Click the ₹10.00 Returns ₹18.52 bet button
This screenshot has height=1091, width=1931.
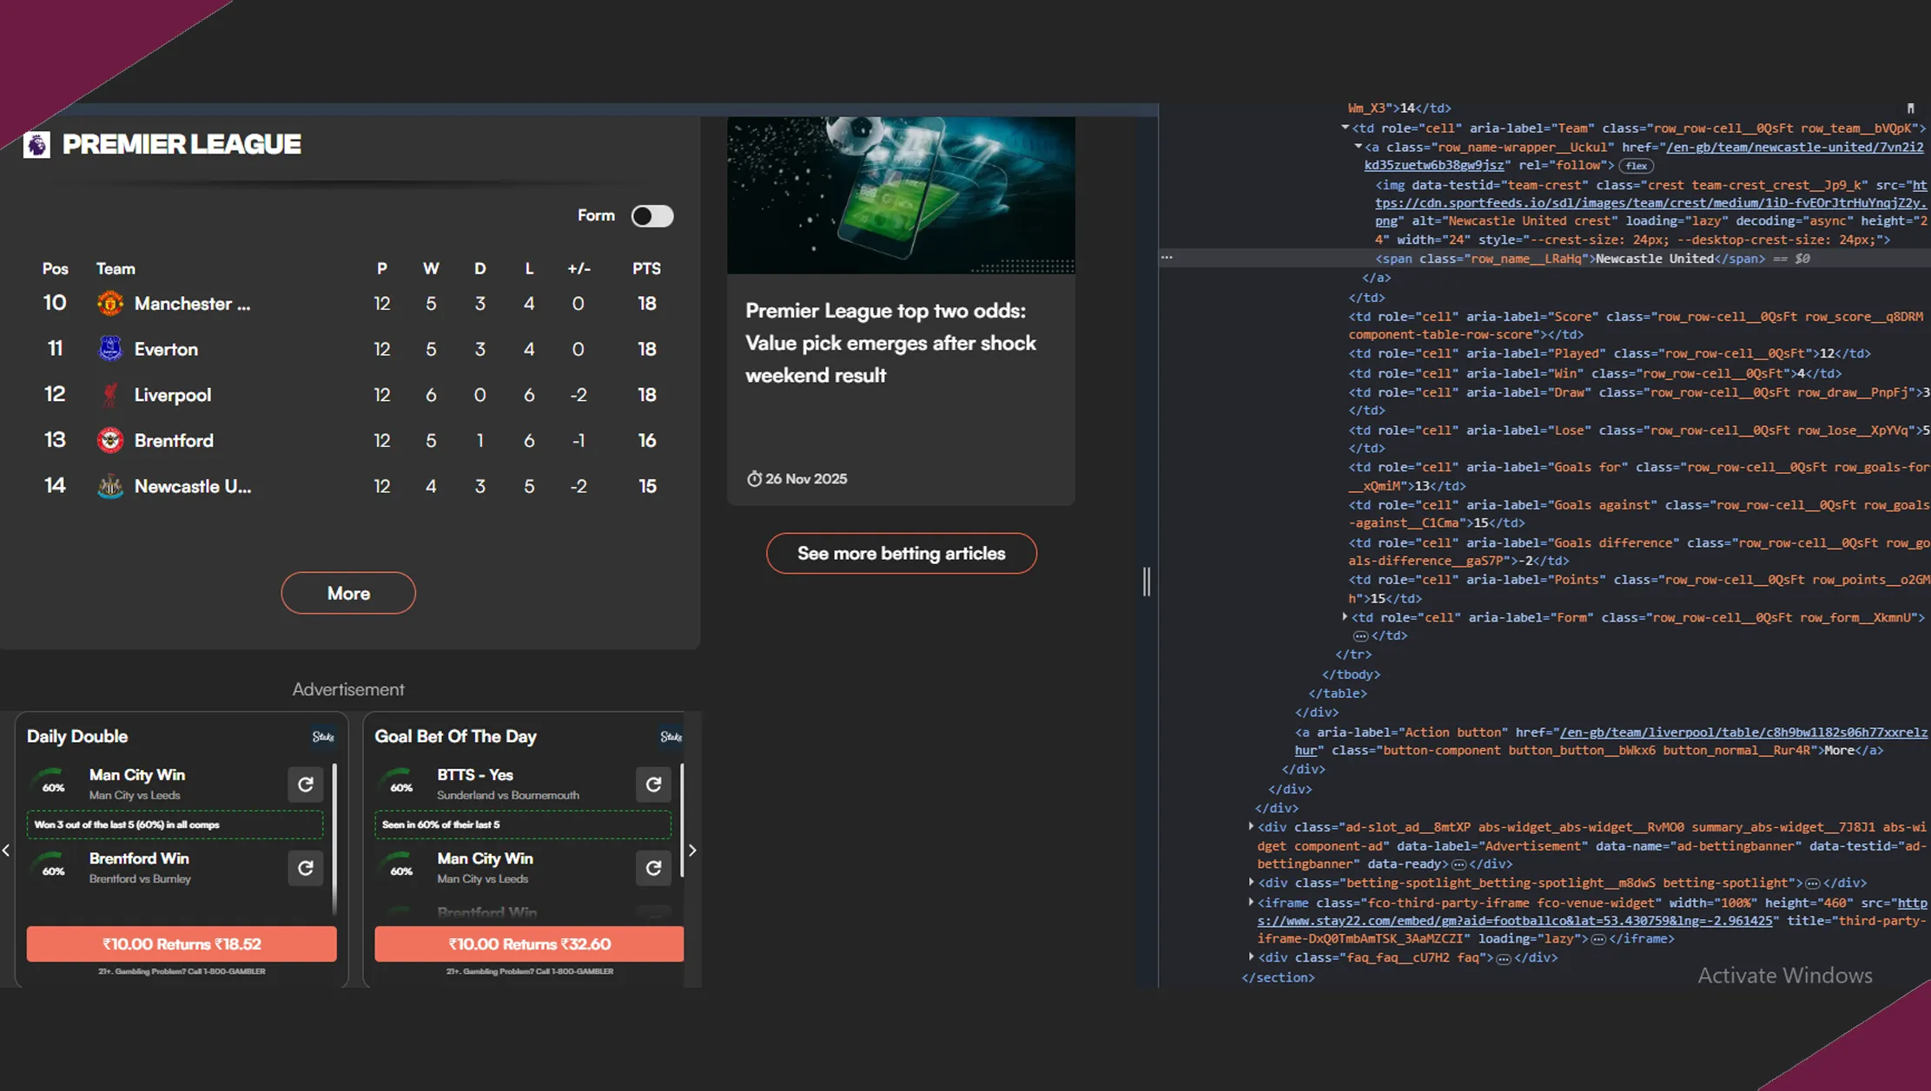(x=182, y=944)
